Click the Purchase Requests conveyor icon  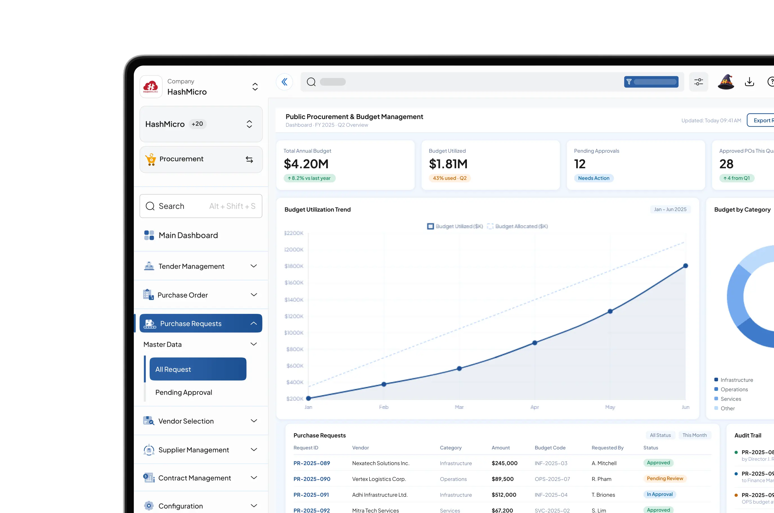pyautogui.click(x=150, y=323)
